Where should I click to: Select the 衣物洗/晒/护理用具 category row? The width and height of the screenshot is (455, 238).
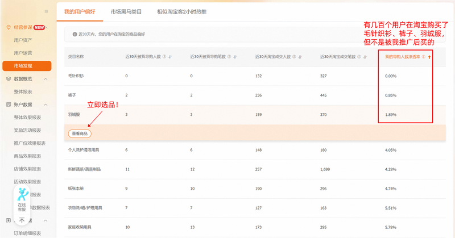click(x=255, y=208)
